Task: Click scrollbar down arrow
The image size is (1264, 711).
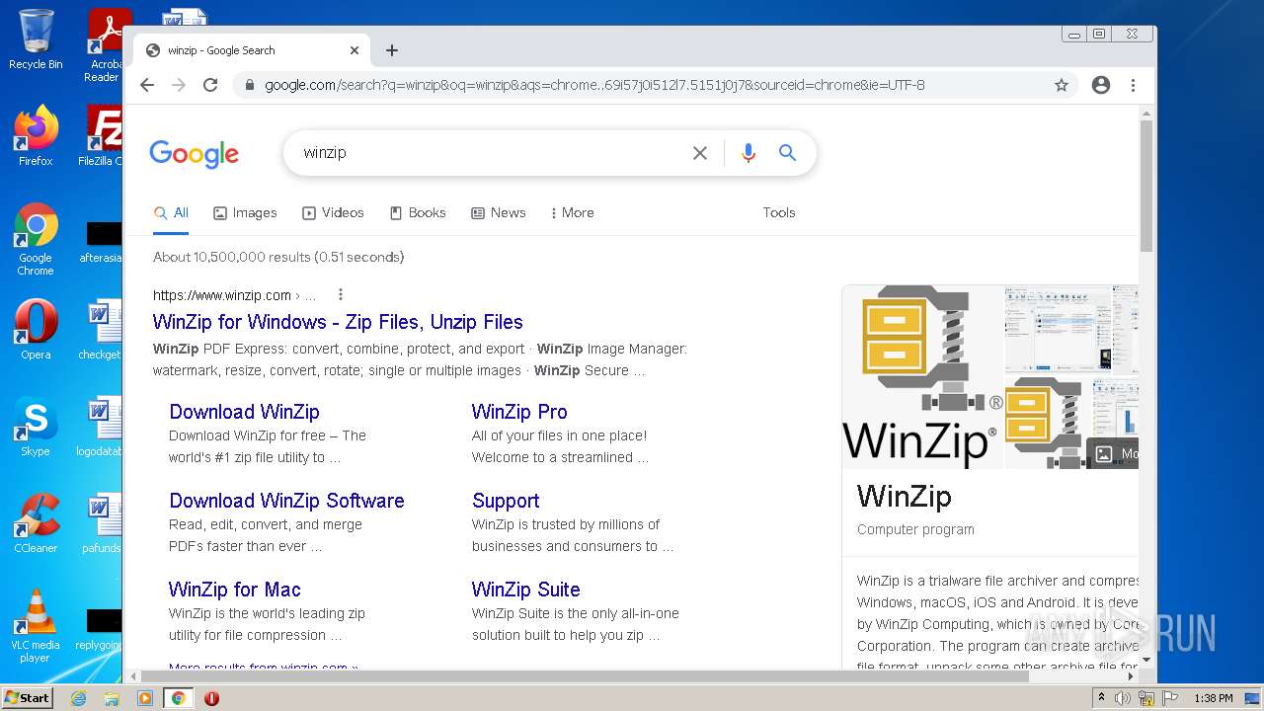Action: coord(1146,660)
